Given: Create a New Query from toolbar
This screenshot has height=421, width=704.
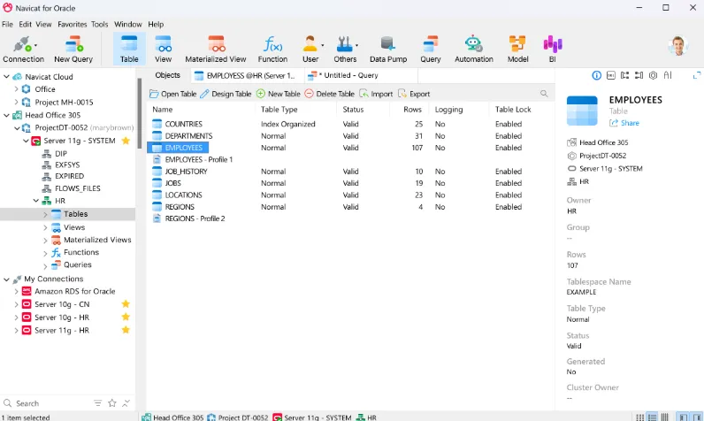Looking at the screenshot, I should point(73,49).
